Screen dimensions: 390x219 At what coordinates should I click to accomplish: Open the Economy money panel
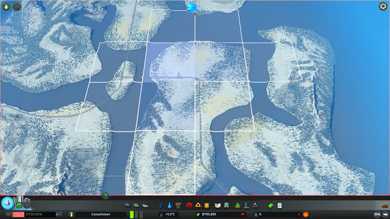click(x=271, y=206)
